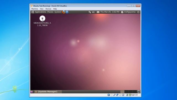Open the Devices menu

tap(48, 9)
